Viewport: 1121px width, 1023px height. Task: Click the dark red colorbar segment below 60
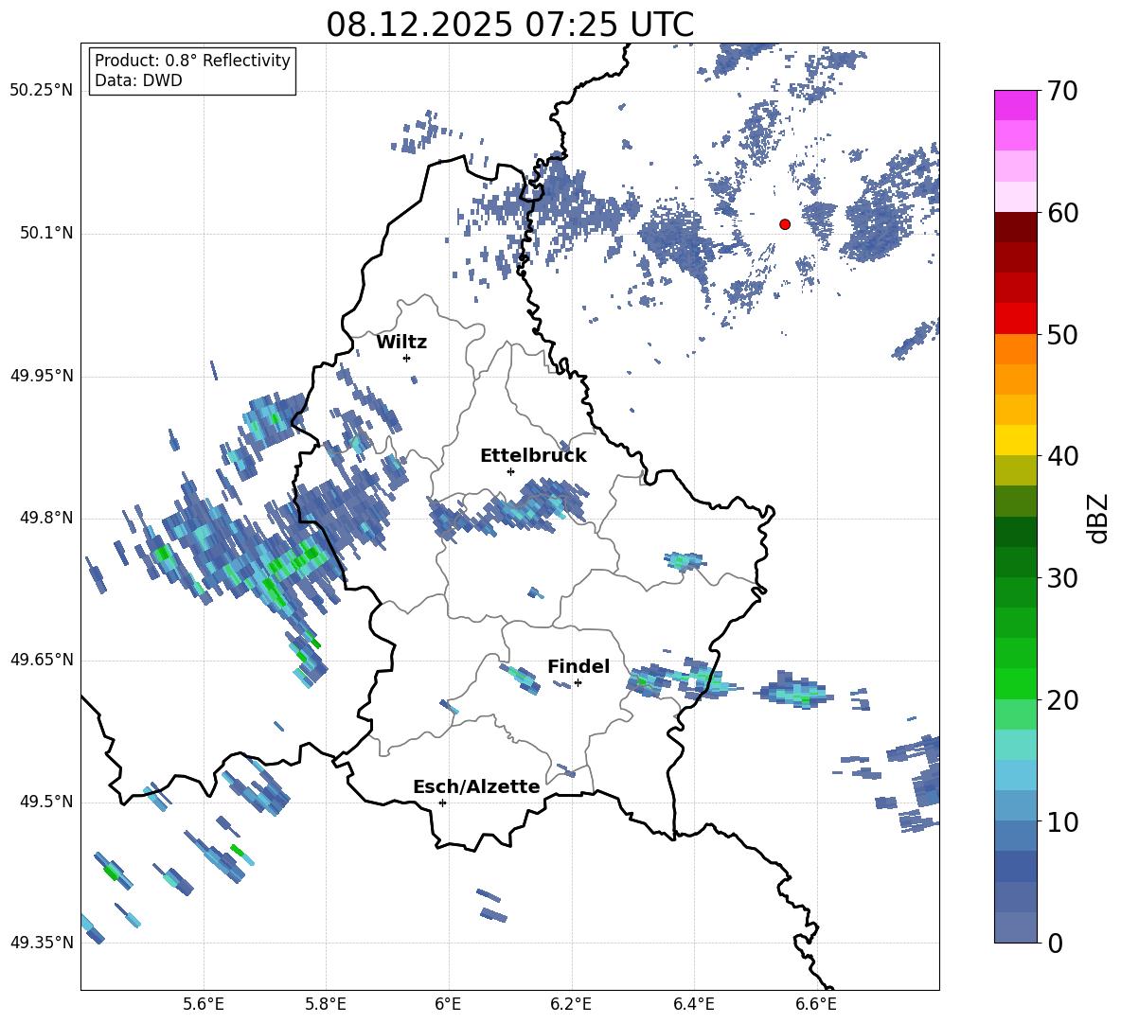pos(1015,227)
